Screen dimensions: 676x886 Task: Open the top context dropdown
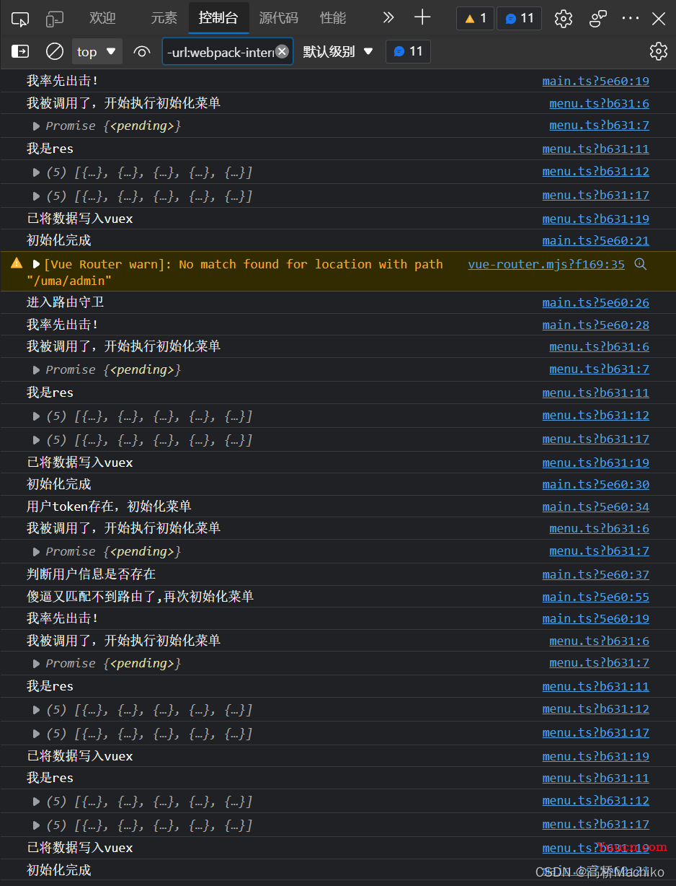pyautogui.click(x=97, y=51)
